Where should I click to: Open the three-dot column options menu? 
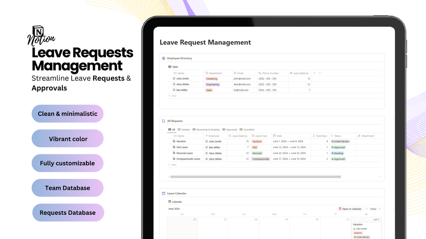320,73
